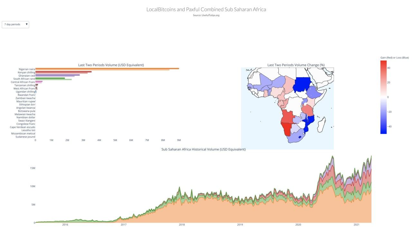Viewport: 412px width, 229px height.
Task: Click the "Zambian kwacha" label
Action: point(25,98)
